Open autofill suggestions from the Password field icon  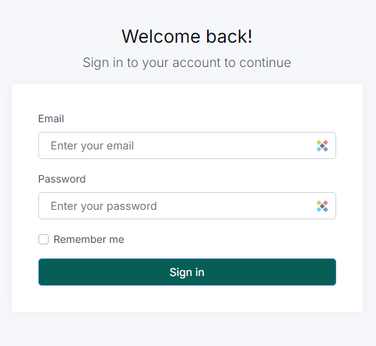322,206
